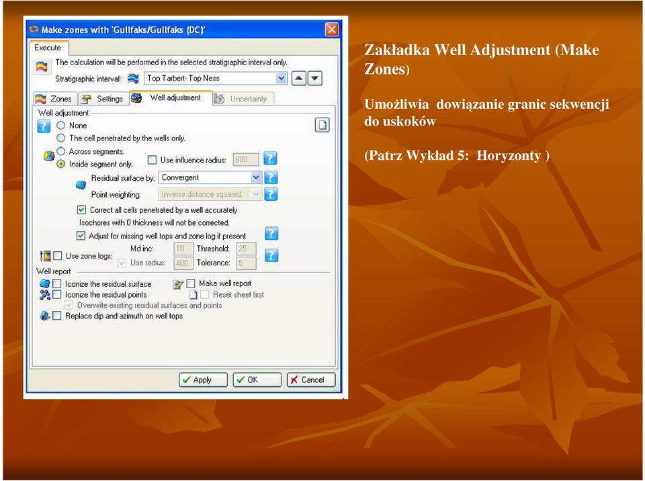645x481 pixels.
Task: Click the Md inc value field
Action: coord(183,249)
